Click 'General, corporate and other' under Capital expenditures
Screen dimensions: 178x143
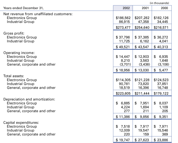pos(31,134)
